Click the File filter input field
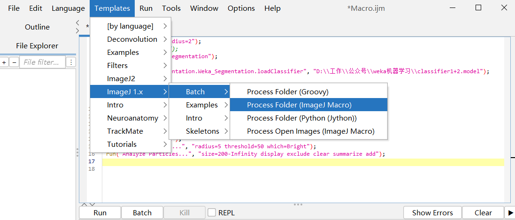Viewport: 515px width, 220px height. pyautogui.click(x=41, y=62)
